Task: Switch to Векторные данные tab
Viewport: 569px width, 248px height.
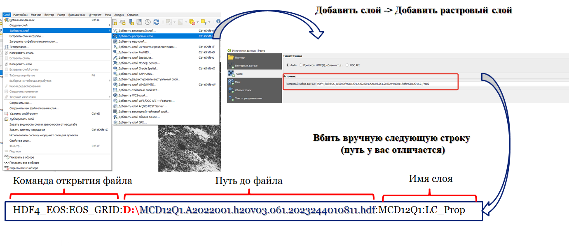Action: (254, 66)
